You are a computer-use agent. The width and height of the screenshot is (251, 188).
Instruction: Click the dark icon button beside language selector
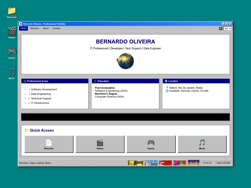[x=221, y=28]
